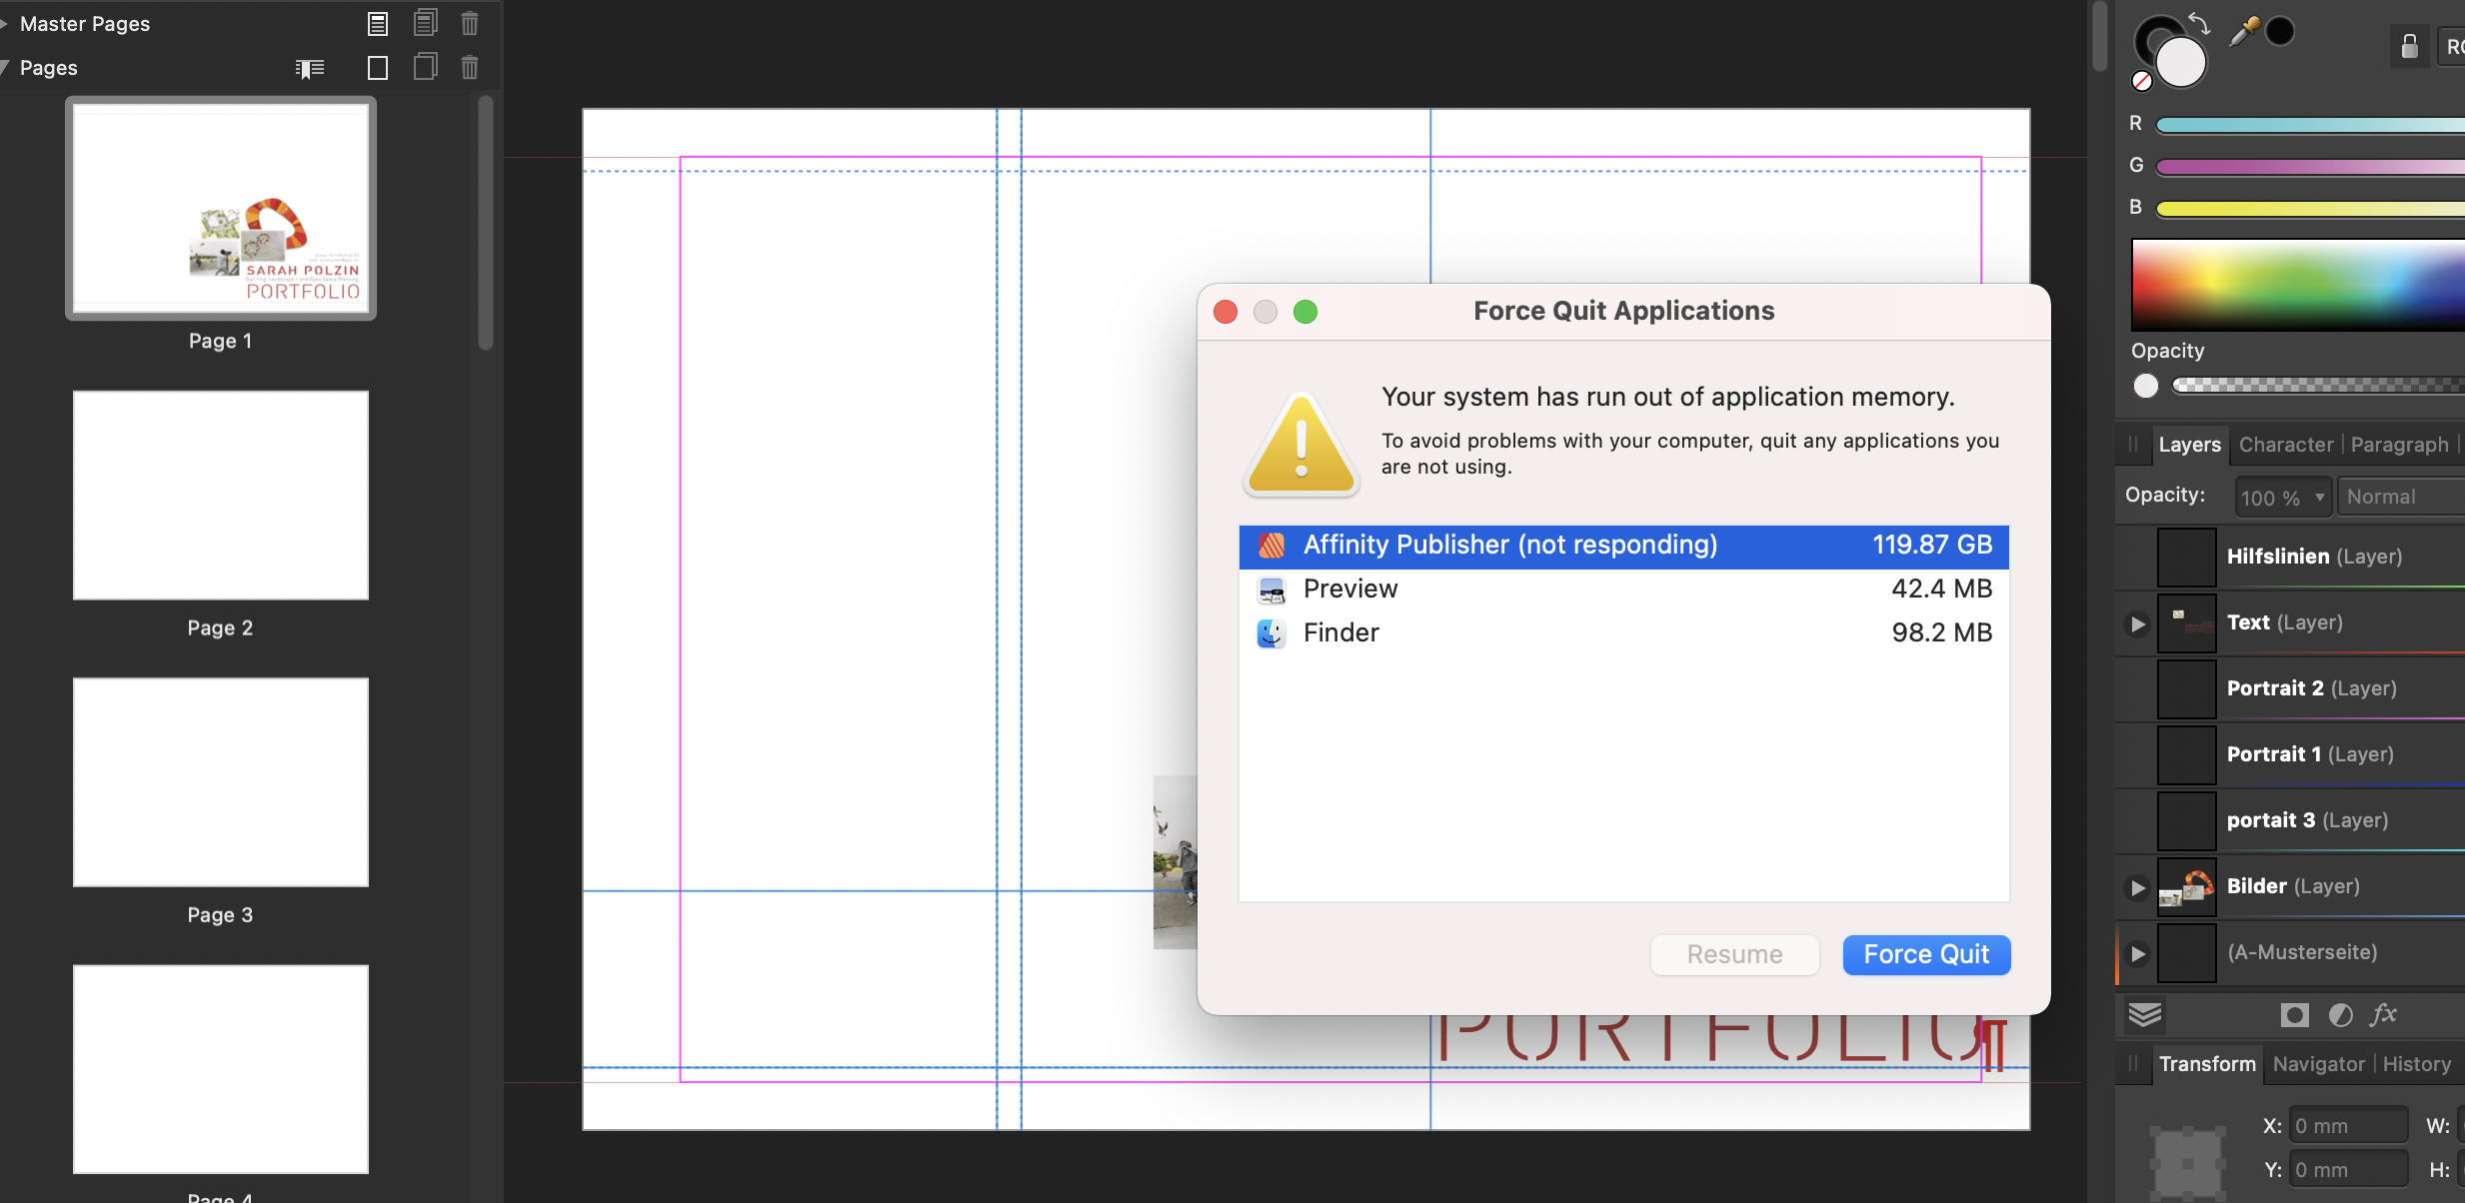Select the Hilfslinien layer
Screen dimensions: 2465x1203
[x=2290, y=558]
